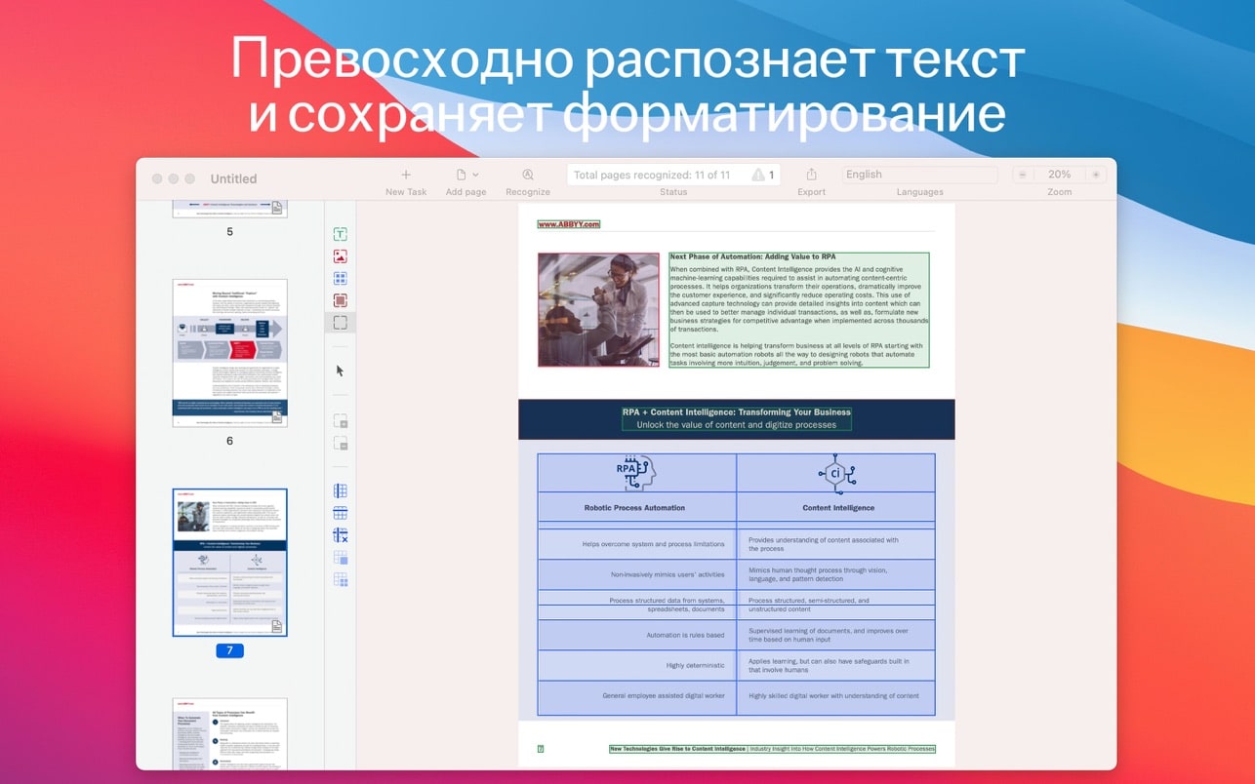This screenshot has width=1255, height=784.
Task: Select the Table area tool
Action: coord(340,277)
